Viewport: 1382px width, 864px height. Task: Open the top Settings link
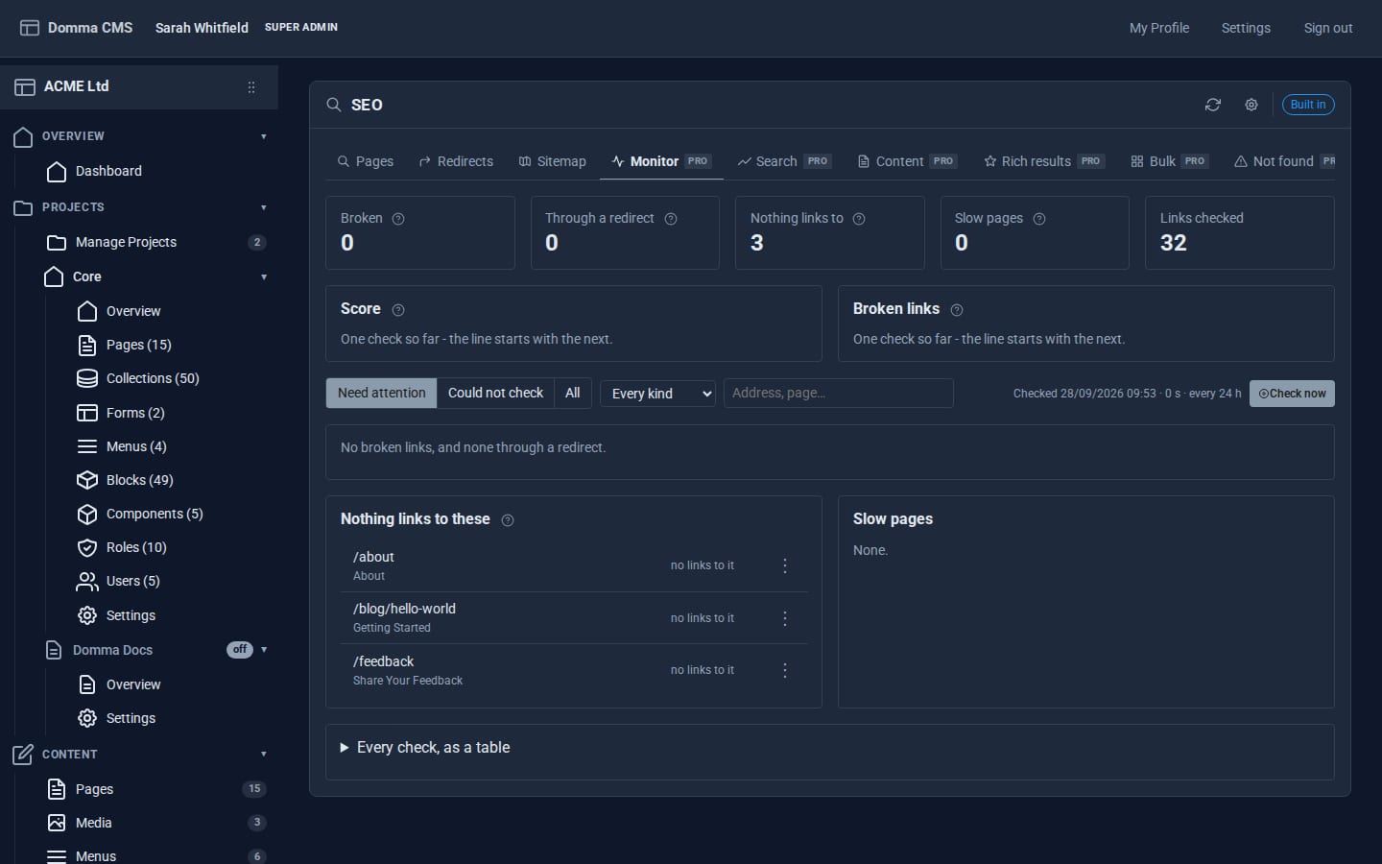1246,28
